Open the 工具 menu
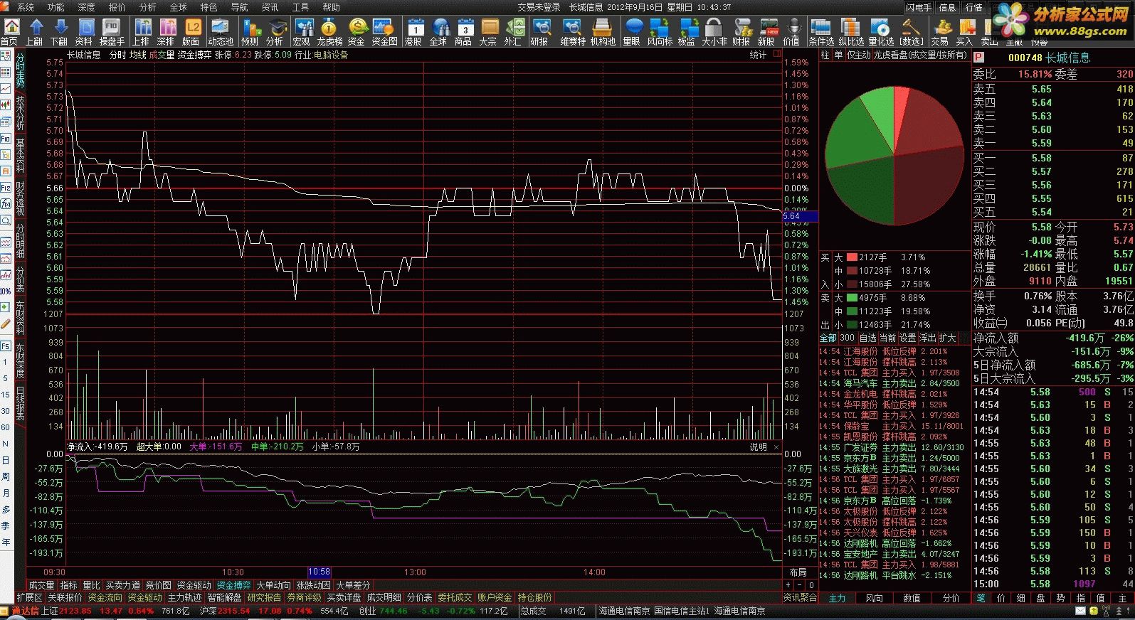Viewport: 1135px width, 620px height. pyautogui.click(x=301, y=7)
